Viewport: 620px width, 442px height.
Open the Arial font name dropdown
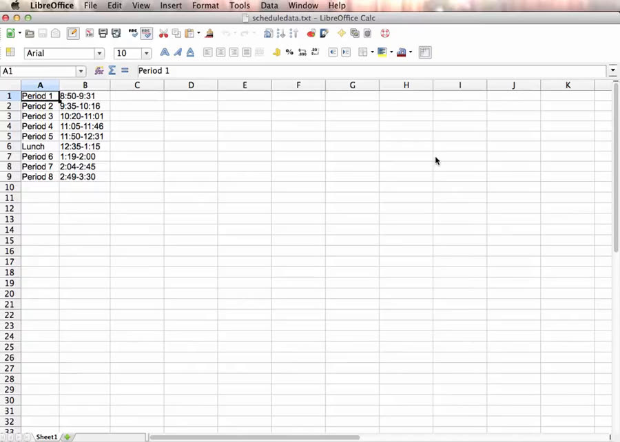[x=99, y=53]
